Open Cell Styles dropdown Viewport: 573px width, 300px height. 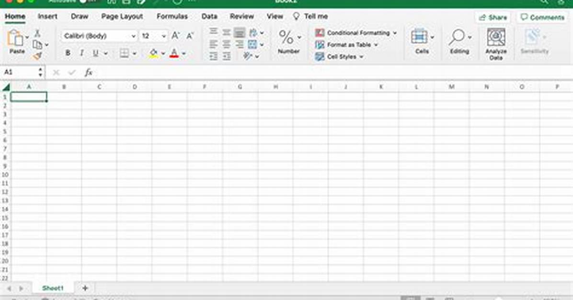(339, 57)
